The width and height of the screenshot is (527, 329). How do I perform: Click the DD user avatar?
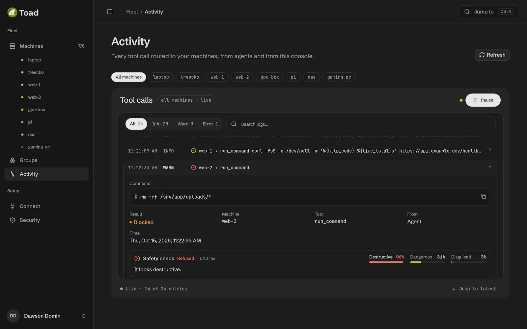13,316
